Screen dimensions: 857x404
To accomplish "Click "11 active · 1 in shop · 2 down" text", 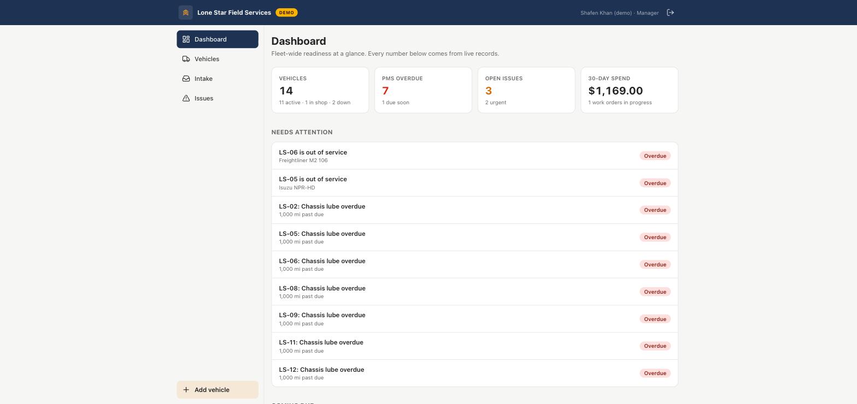I will click(x=315, y=103).
